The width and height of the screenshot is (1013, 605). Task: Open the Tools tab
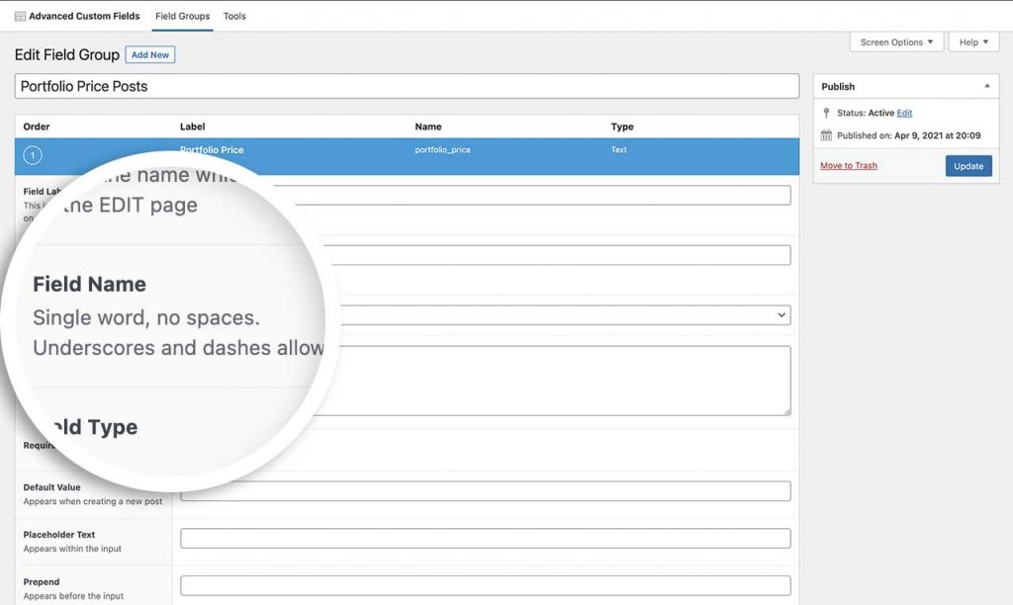[x=234, y=17]
